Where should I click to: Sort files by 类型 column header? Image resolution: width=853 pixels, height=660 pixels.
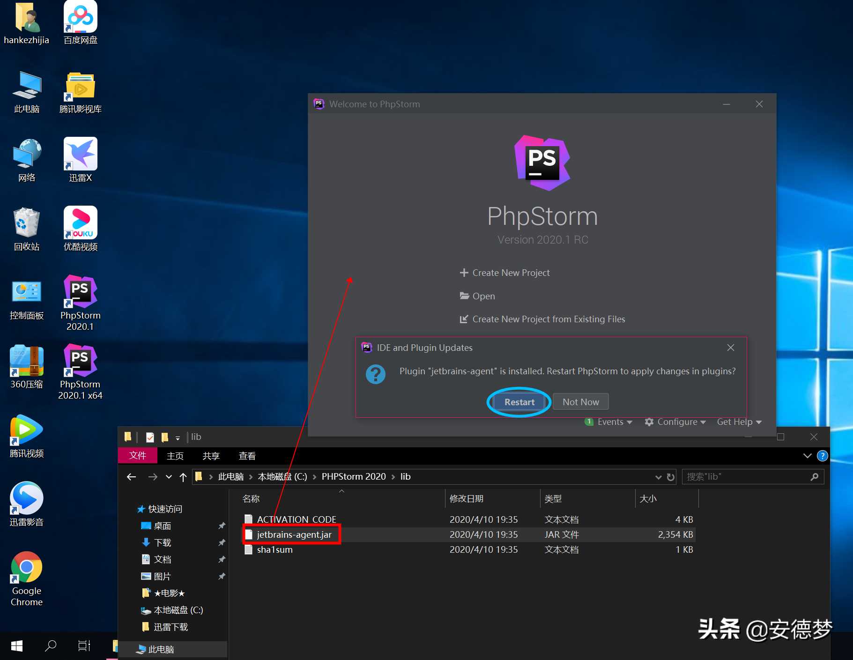[x=587, y=498]
